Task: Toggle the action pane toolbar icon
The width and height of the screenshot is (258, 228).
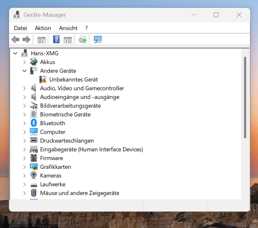Action: coord(68,40)
